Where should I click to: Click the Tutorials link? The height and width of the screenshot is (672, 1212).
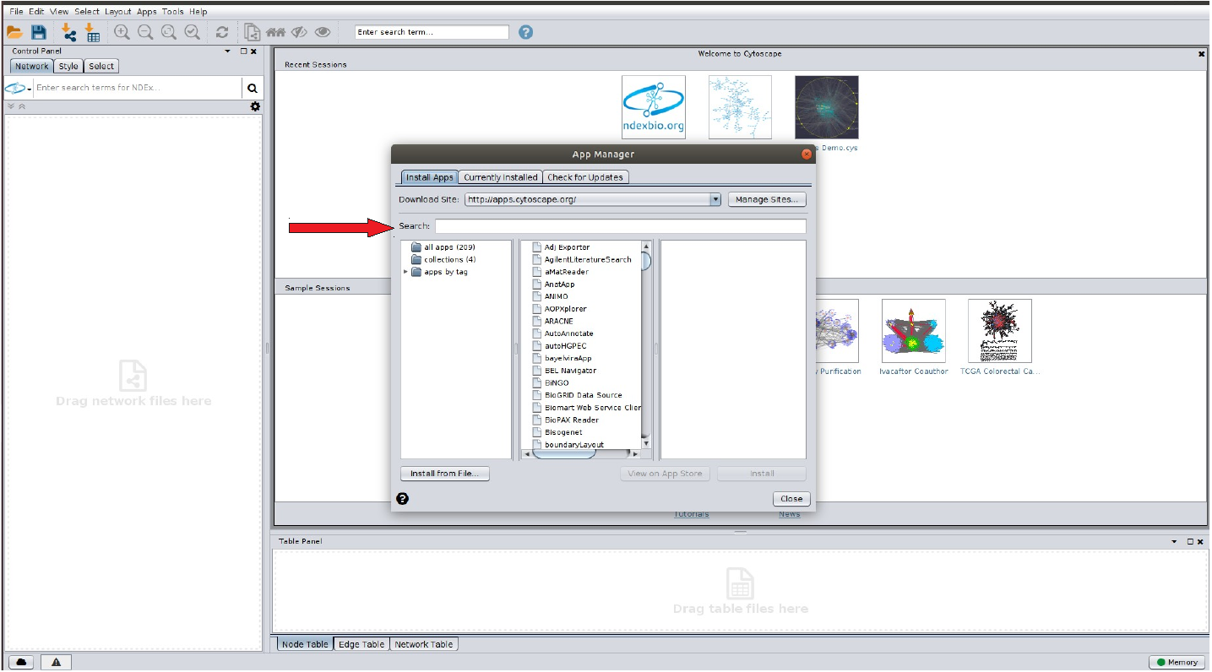692,514
